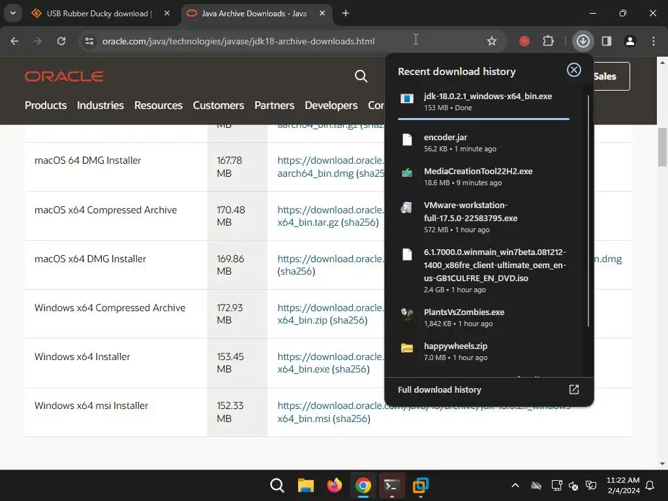Switch to USB Rubber Ducky download tab
The width and height of the screenshot is (668, 501).
(99, 14)
